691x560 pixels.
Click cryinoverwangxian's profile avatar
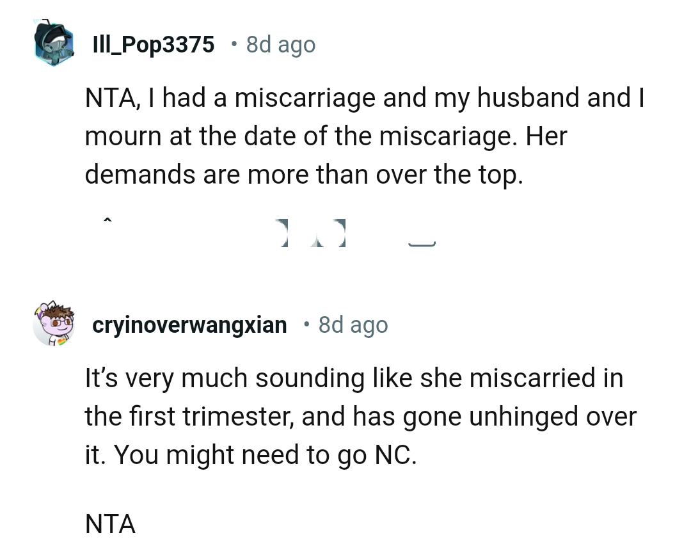pyautogui.click(x=52, y=324)
